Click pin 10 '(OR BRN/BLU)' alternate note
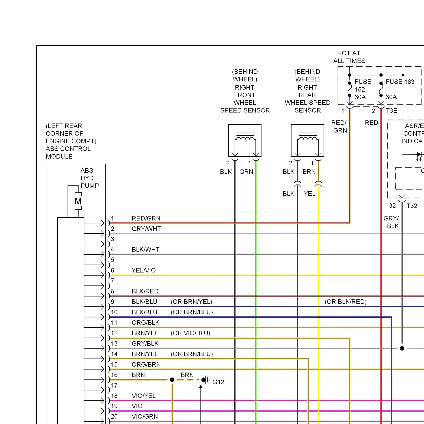 click(x=192, y=312)
